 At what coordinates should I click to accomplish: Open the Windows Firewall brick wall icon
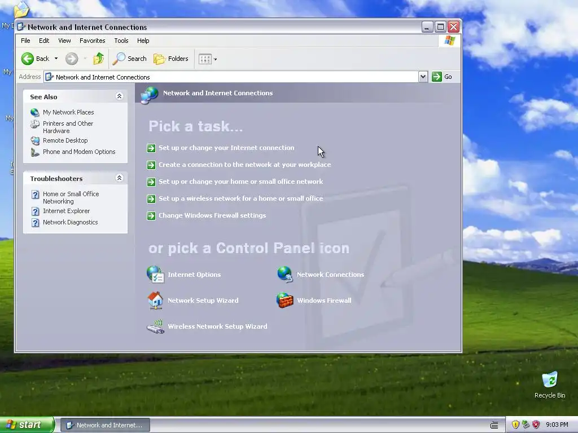coord(285,300)
